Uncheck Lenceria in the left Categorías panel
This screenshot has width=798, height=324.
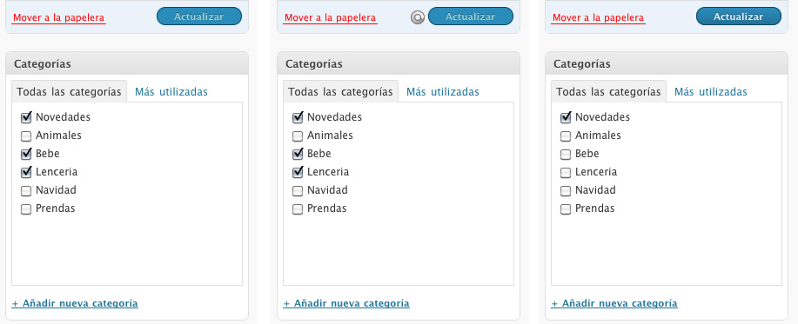click(26, 173)
